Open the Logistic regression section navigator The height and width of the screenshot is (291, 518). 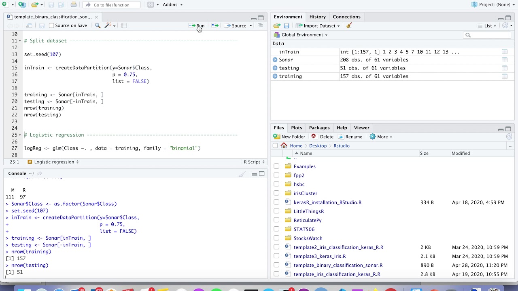click(x=53, y=162)
